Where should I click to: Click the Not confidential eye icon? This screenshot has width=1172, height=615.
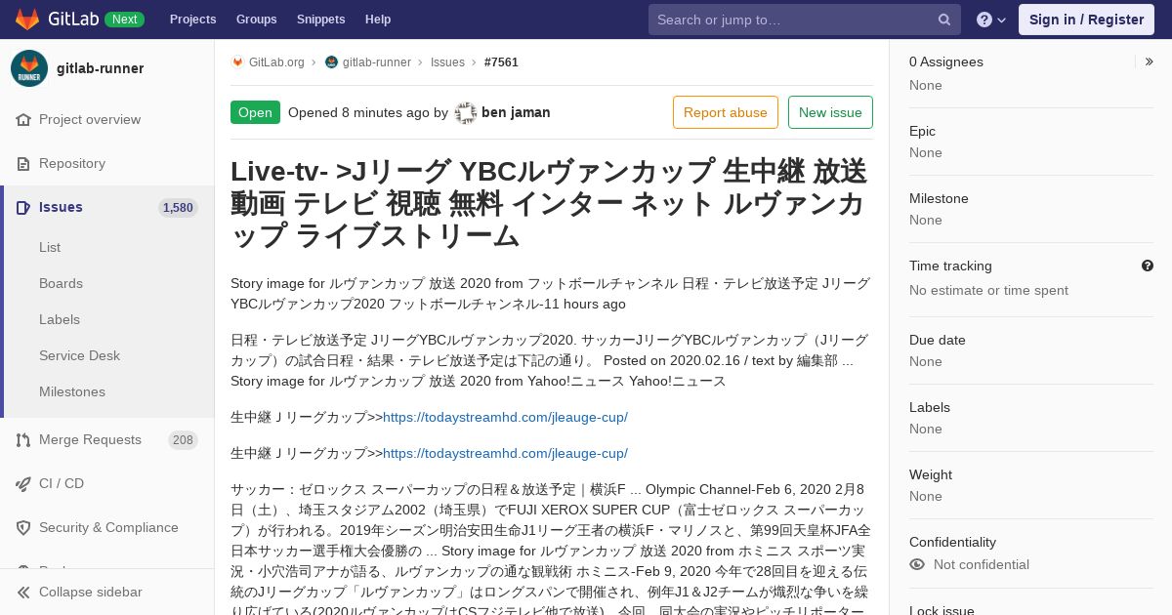[917, 564]
